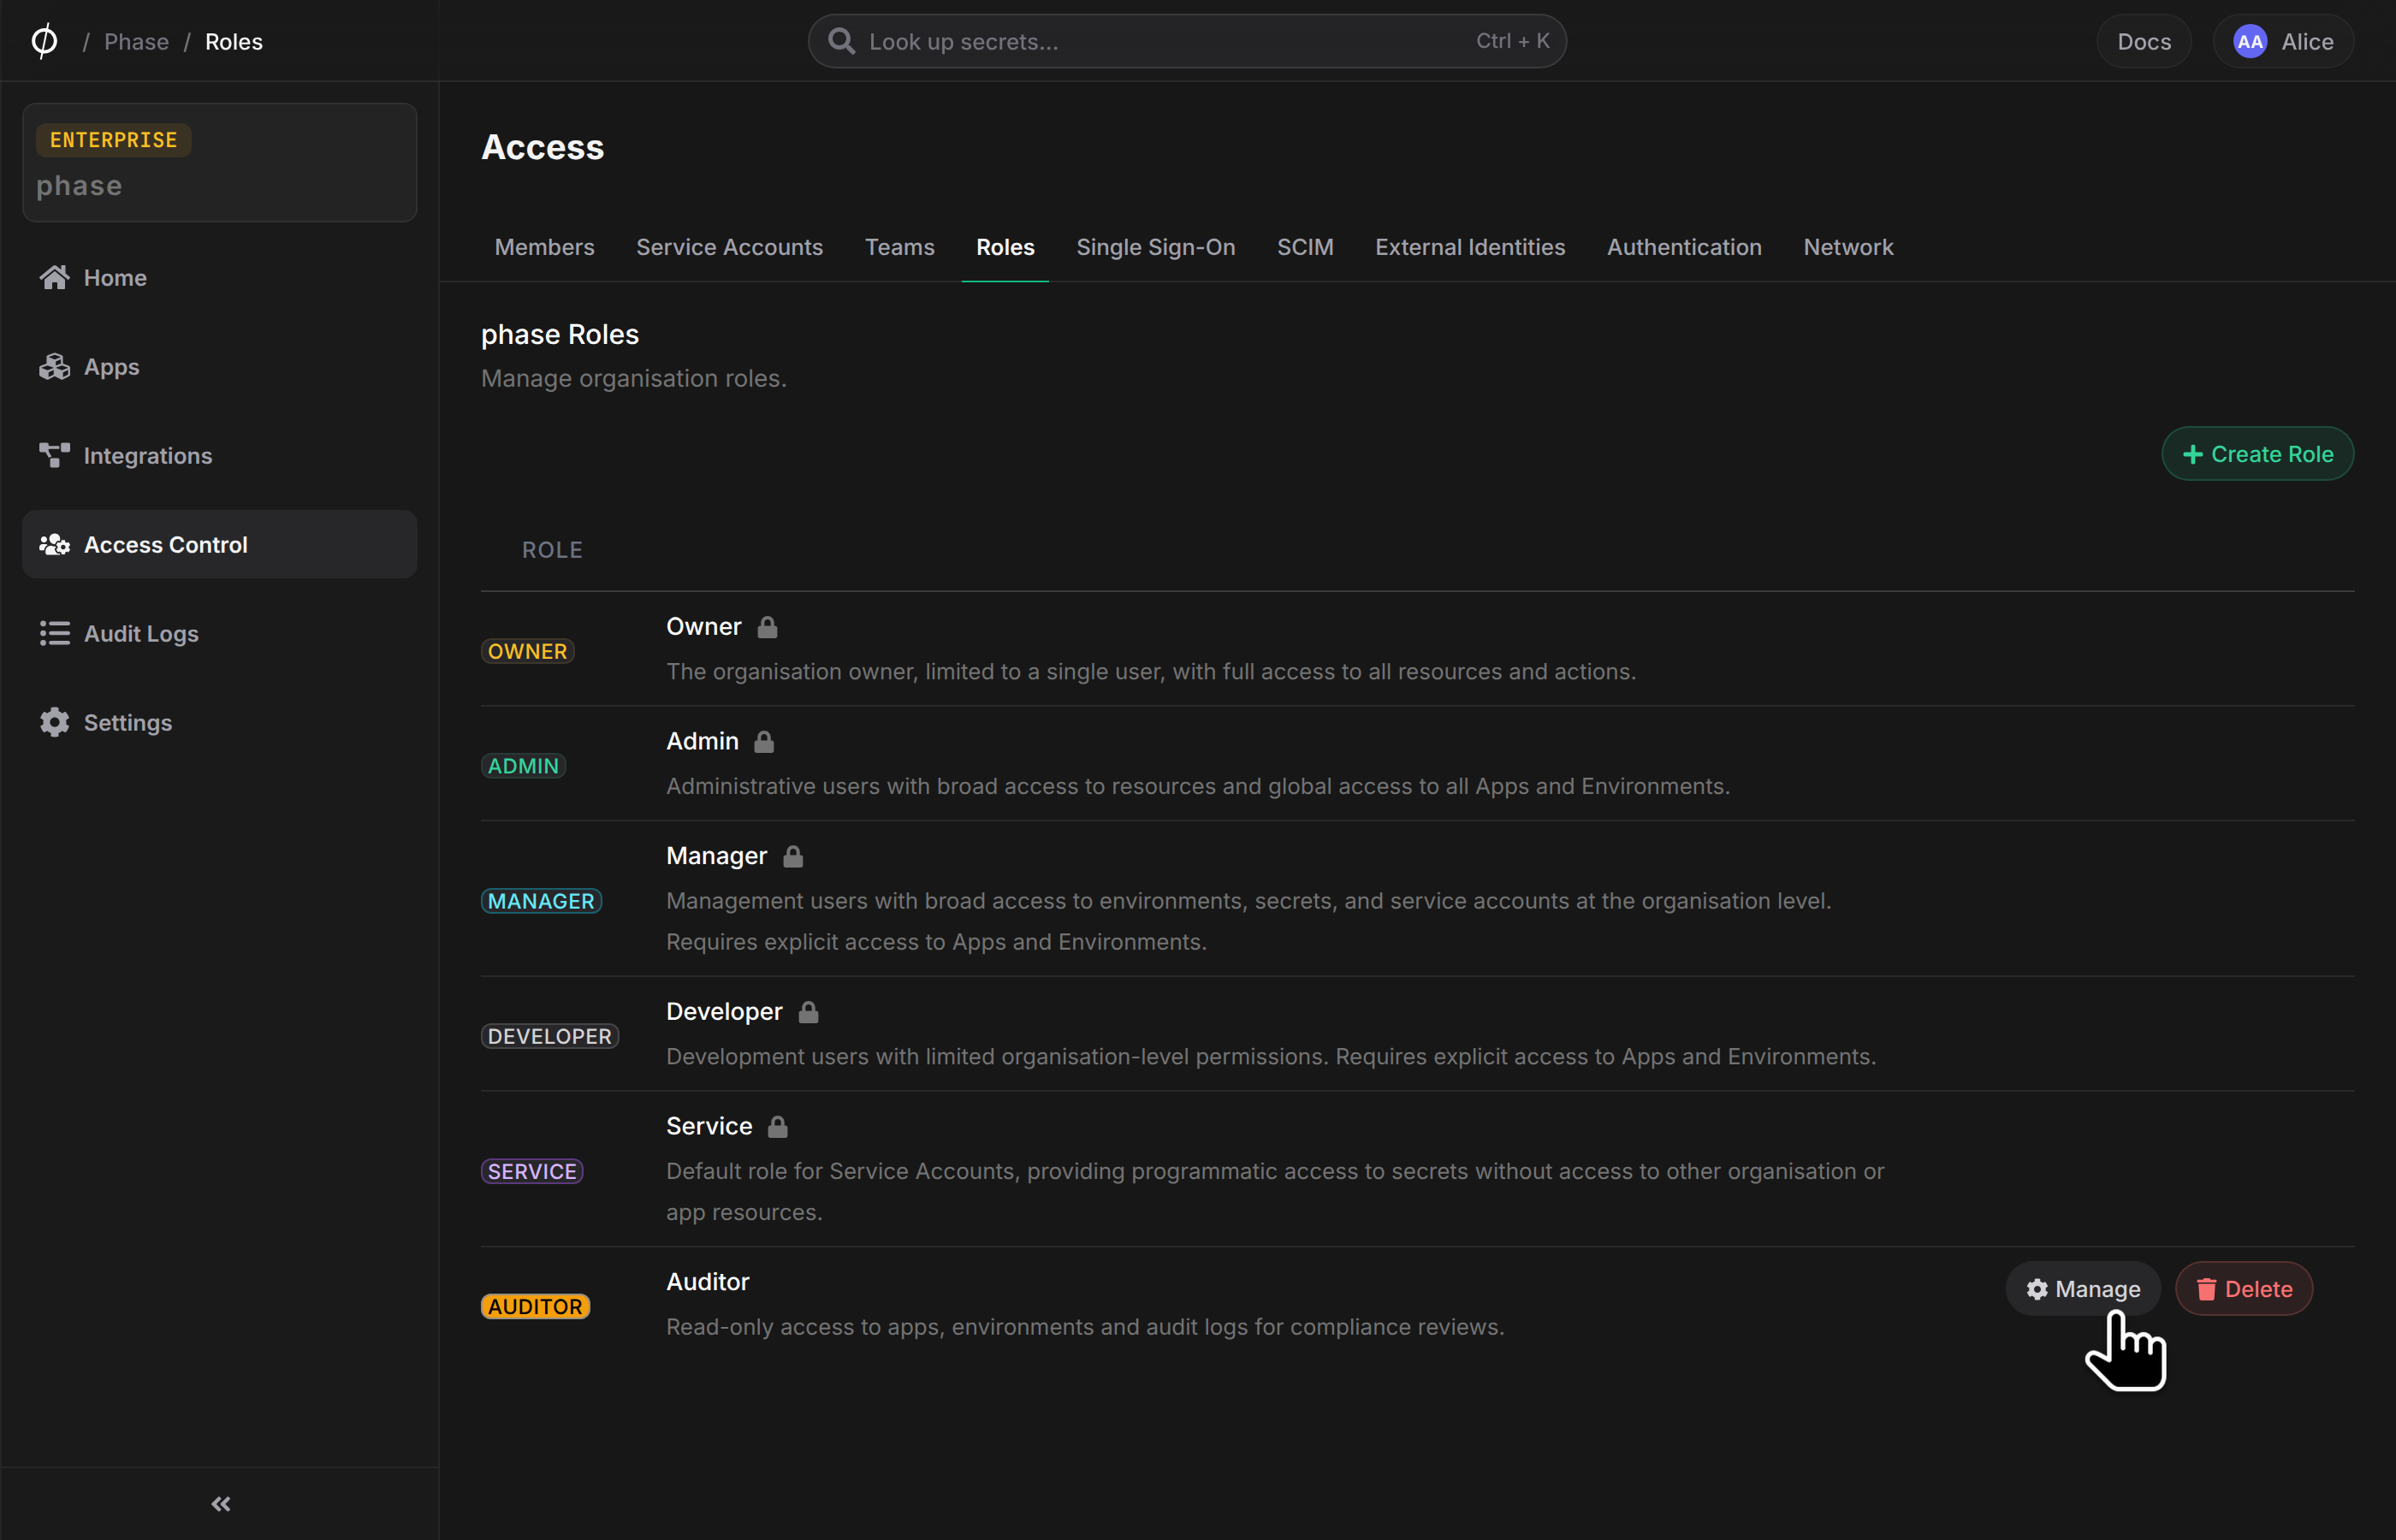
Task: Click the Phase logo icon
Action: click(x=45, y=41)
